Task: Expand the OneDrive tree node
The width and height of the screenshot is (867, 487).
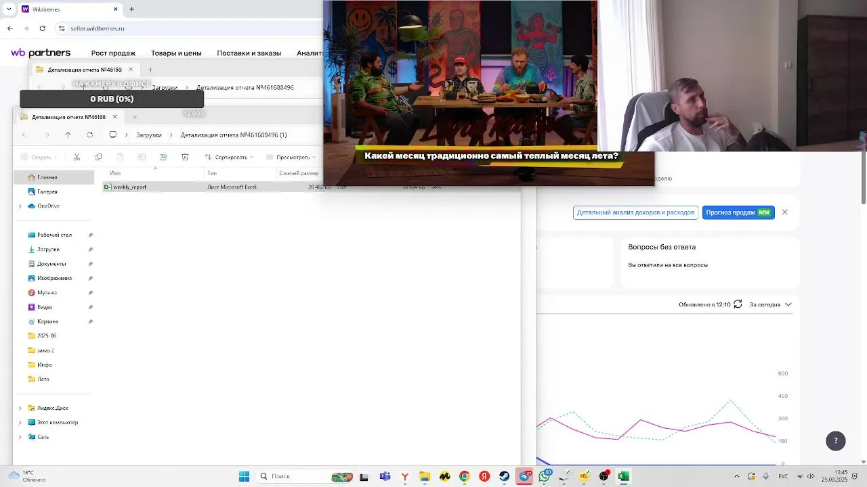Action: pyautogui.click(x=20, y=206)
